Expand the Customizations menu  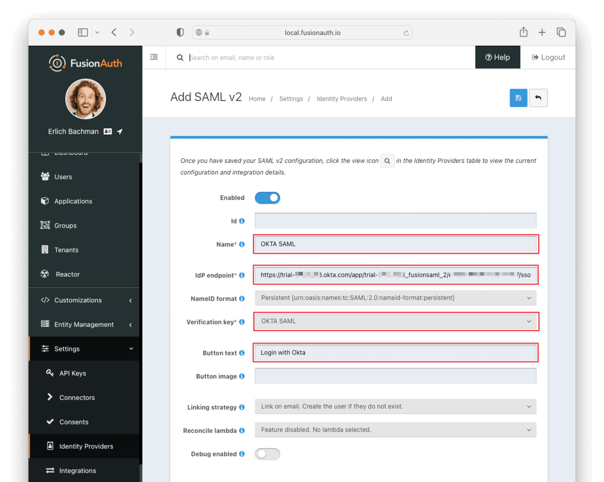[84, 300]
